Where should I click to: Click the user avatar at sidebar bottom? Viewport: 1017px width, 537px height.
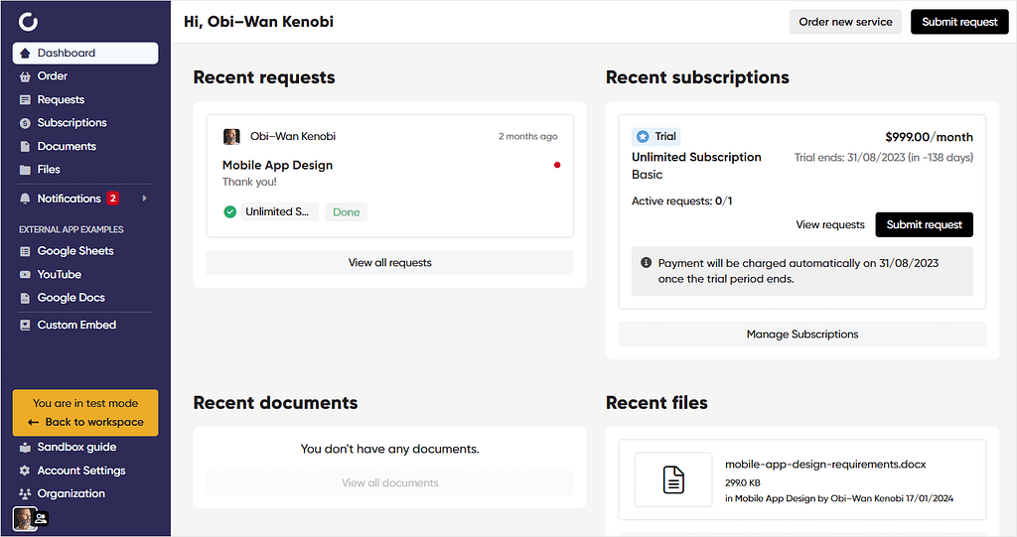(x=25, y=519)
